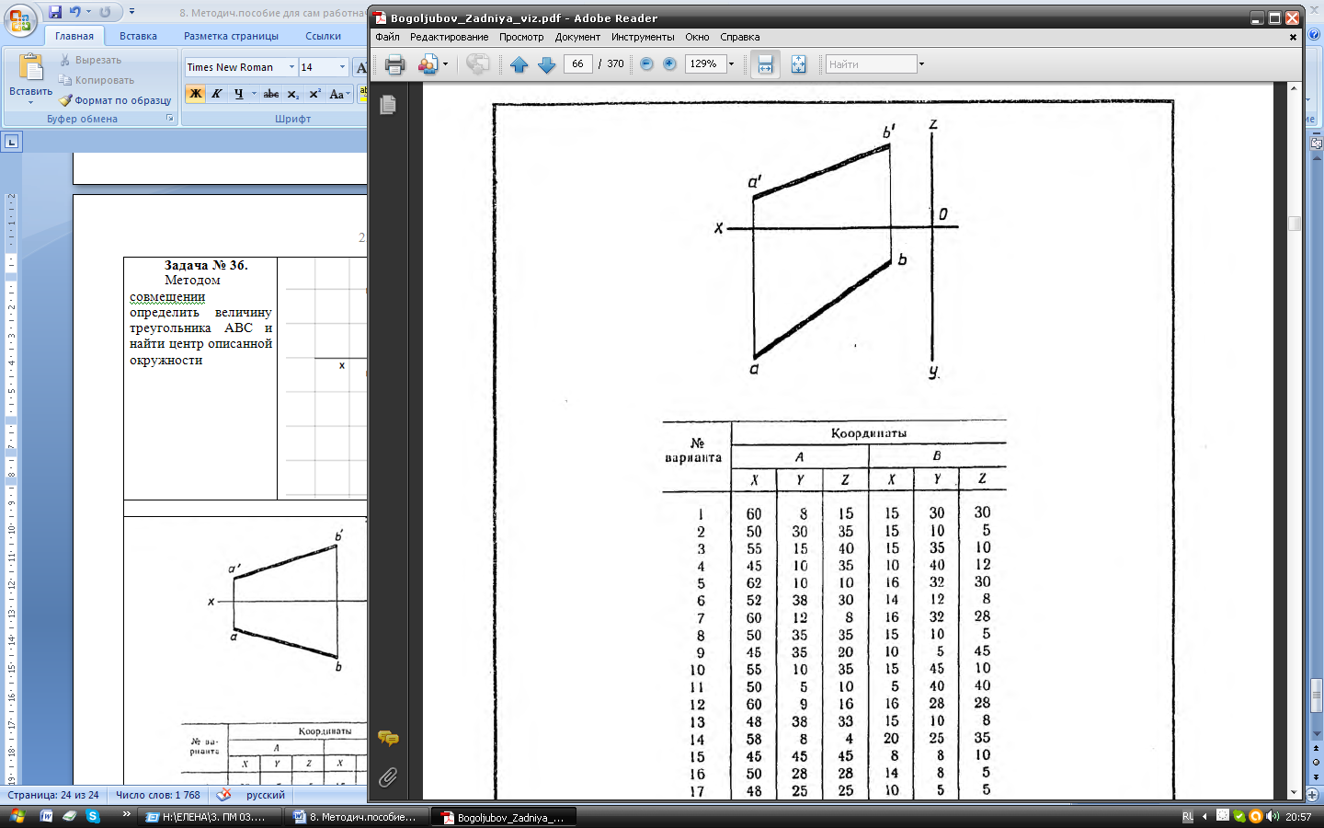The height and width of the screenshot is (828, 1324).
Task: Open the font name dropdown Times New Roman
Action: pyautogui.click(x=291, y=67)
